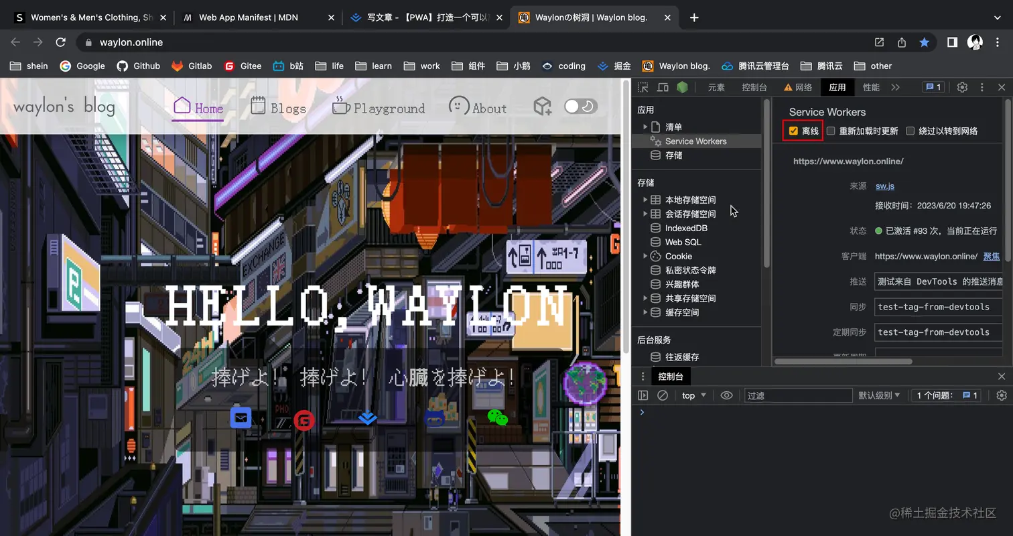Image resolution: width=1013 pixels, height=536 pixels.
Task: Open the Playground page link
Action: [379, 107]
